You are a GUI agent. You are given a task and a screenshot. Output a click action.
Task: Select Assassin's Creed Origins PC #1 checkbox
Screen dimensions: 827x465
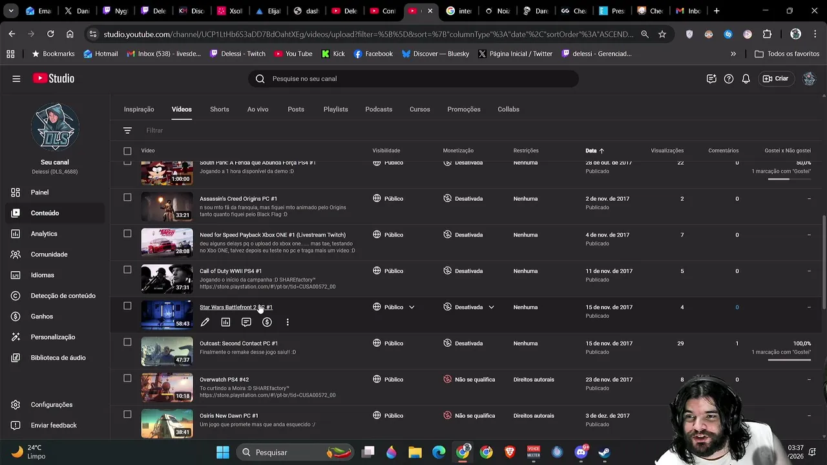click(127, 198)
